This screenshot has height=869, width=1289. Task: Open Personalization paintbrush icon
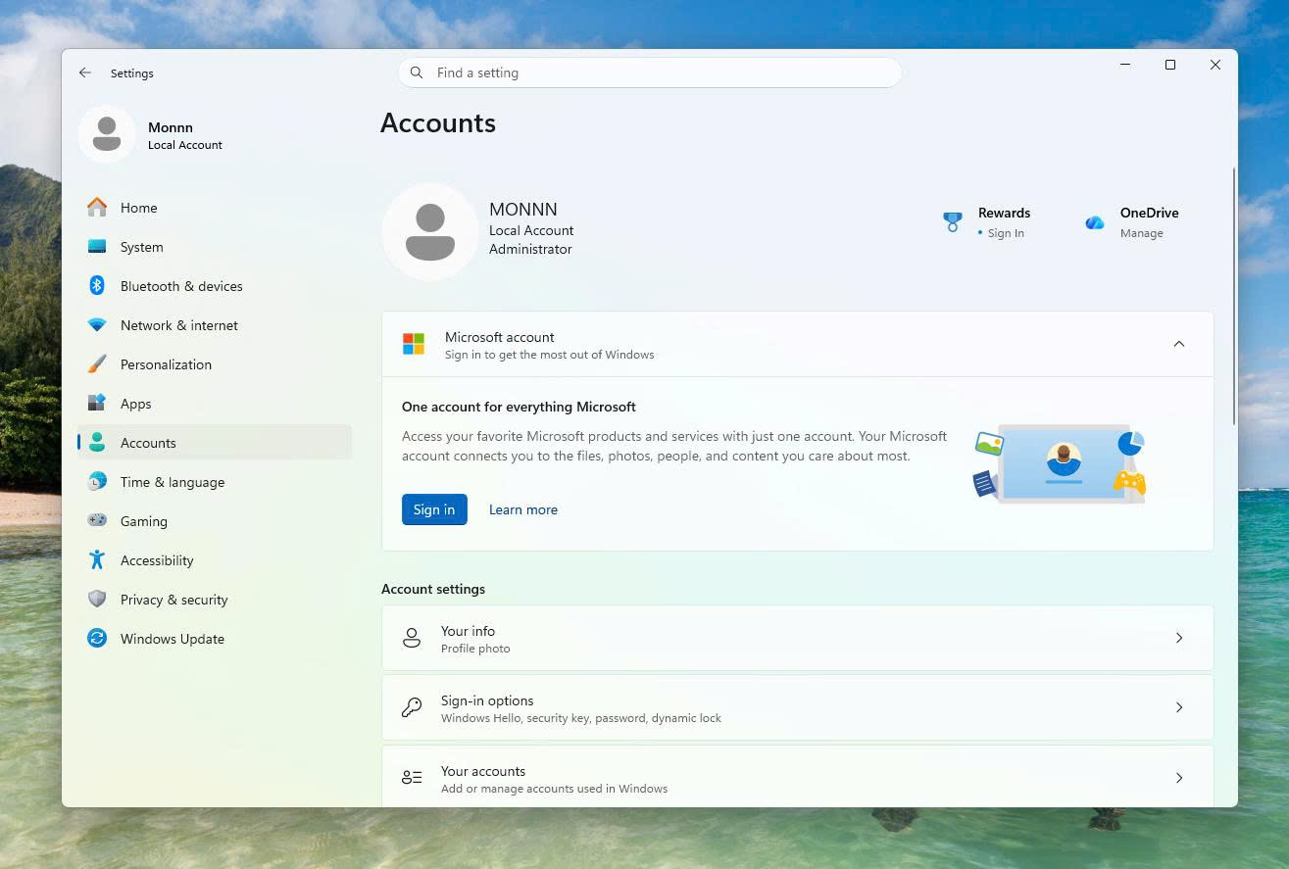click(97, 364)
